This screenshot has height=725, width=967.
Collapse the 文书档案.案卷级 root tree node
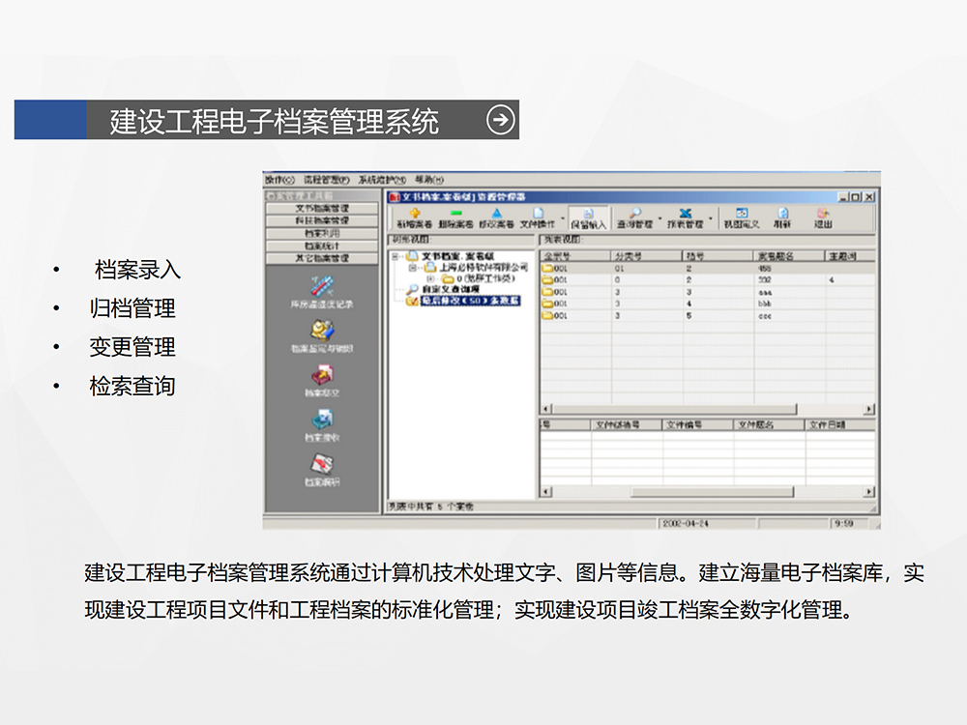(396, 256)
